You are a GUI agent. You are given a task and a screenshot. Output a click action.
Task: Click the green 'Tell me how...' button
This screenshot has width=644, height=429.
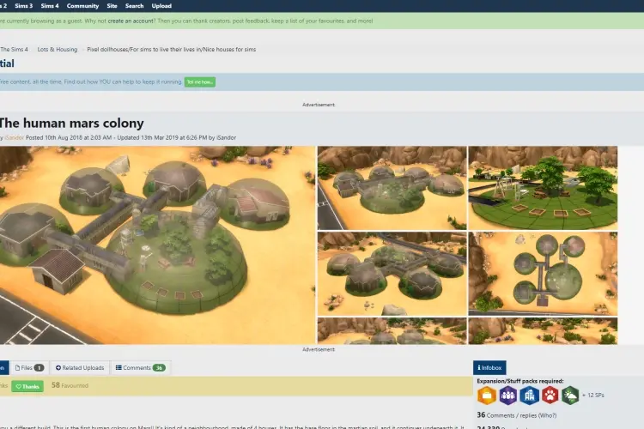pyautogui.click(x=199, y=82)
